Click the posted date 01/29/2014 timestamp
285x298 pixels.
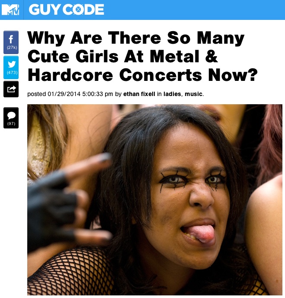click(64, 94)
